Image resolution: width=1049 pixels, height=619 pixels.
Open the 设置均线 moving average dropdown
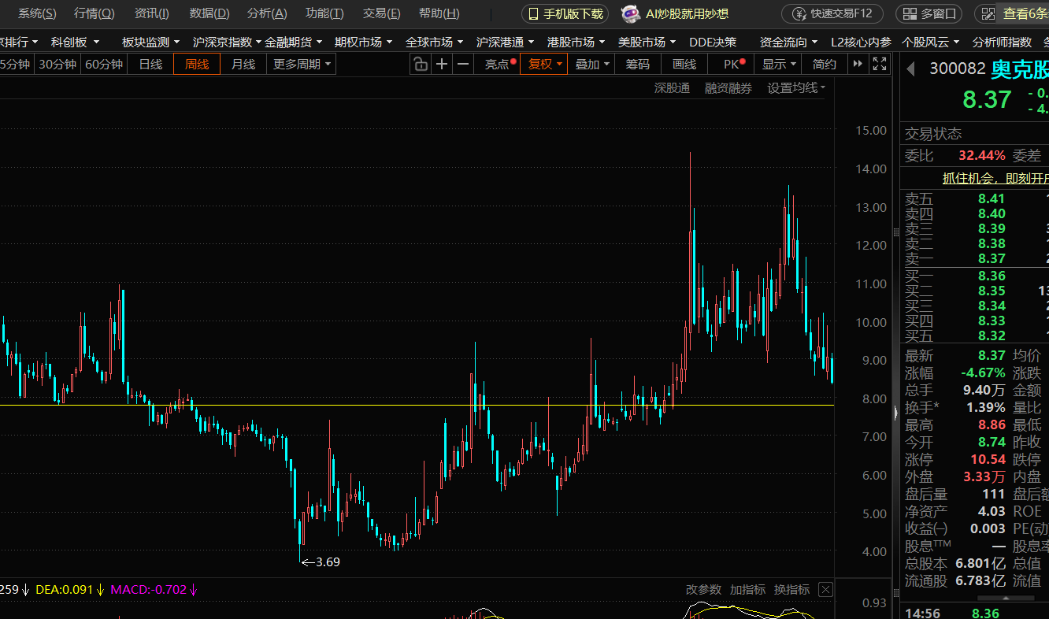pyautogui.click(x=796, y=88)
